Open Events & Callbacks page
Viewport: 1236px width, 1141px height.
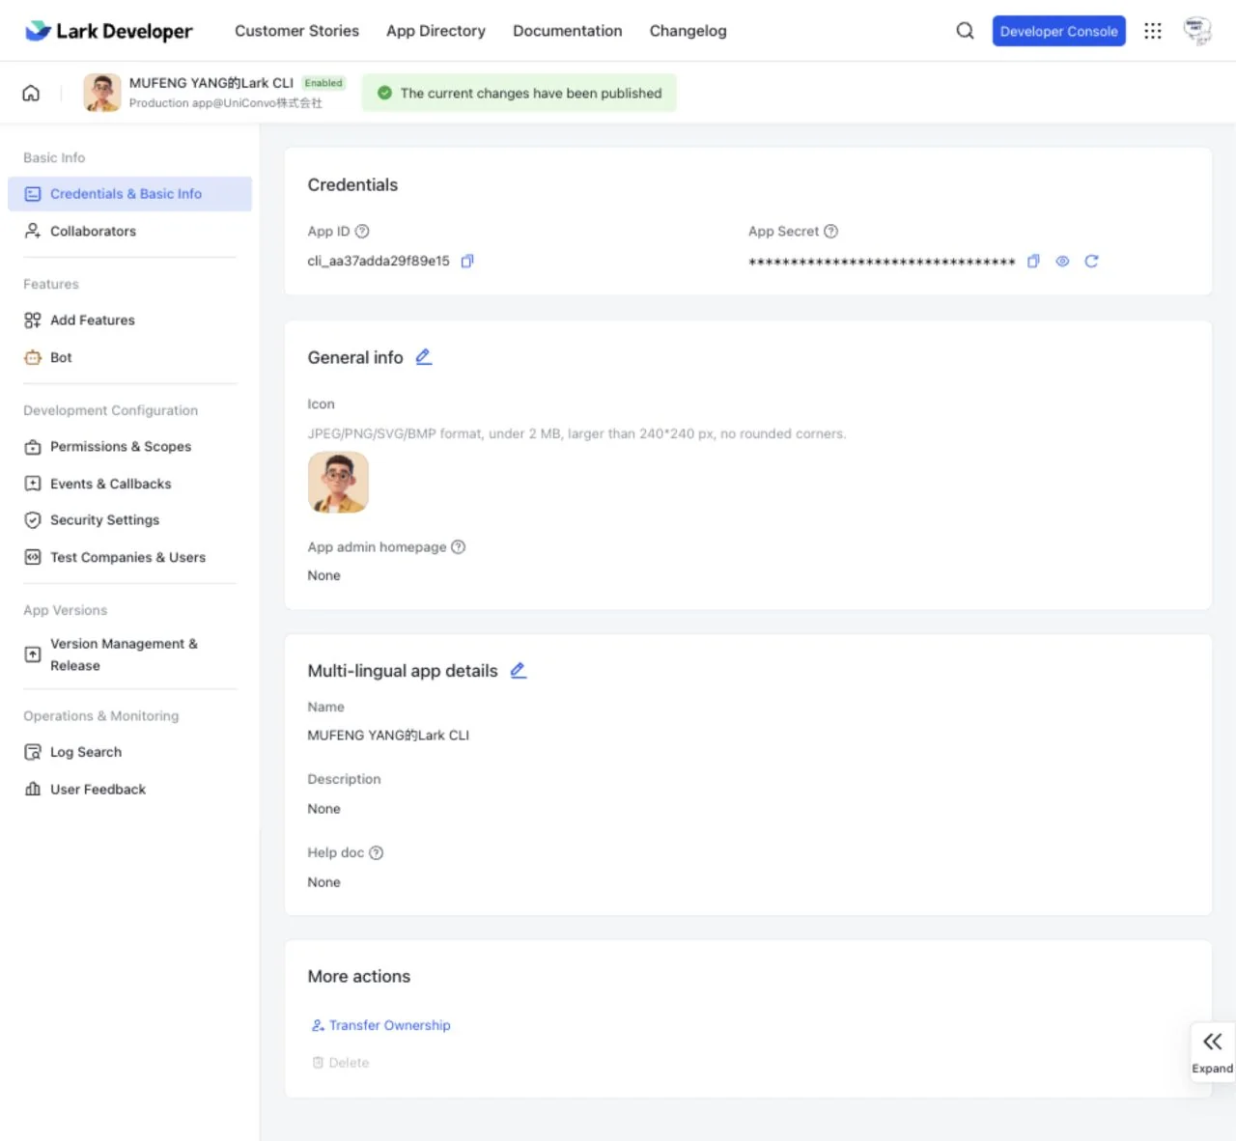click(x=129, y=484)
